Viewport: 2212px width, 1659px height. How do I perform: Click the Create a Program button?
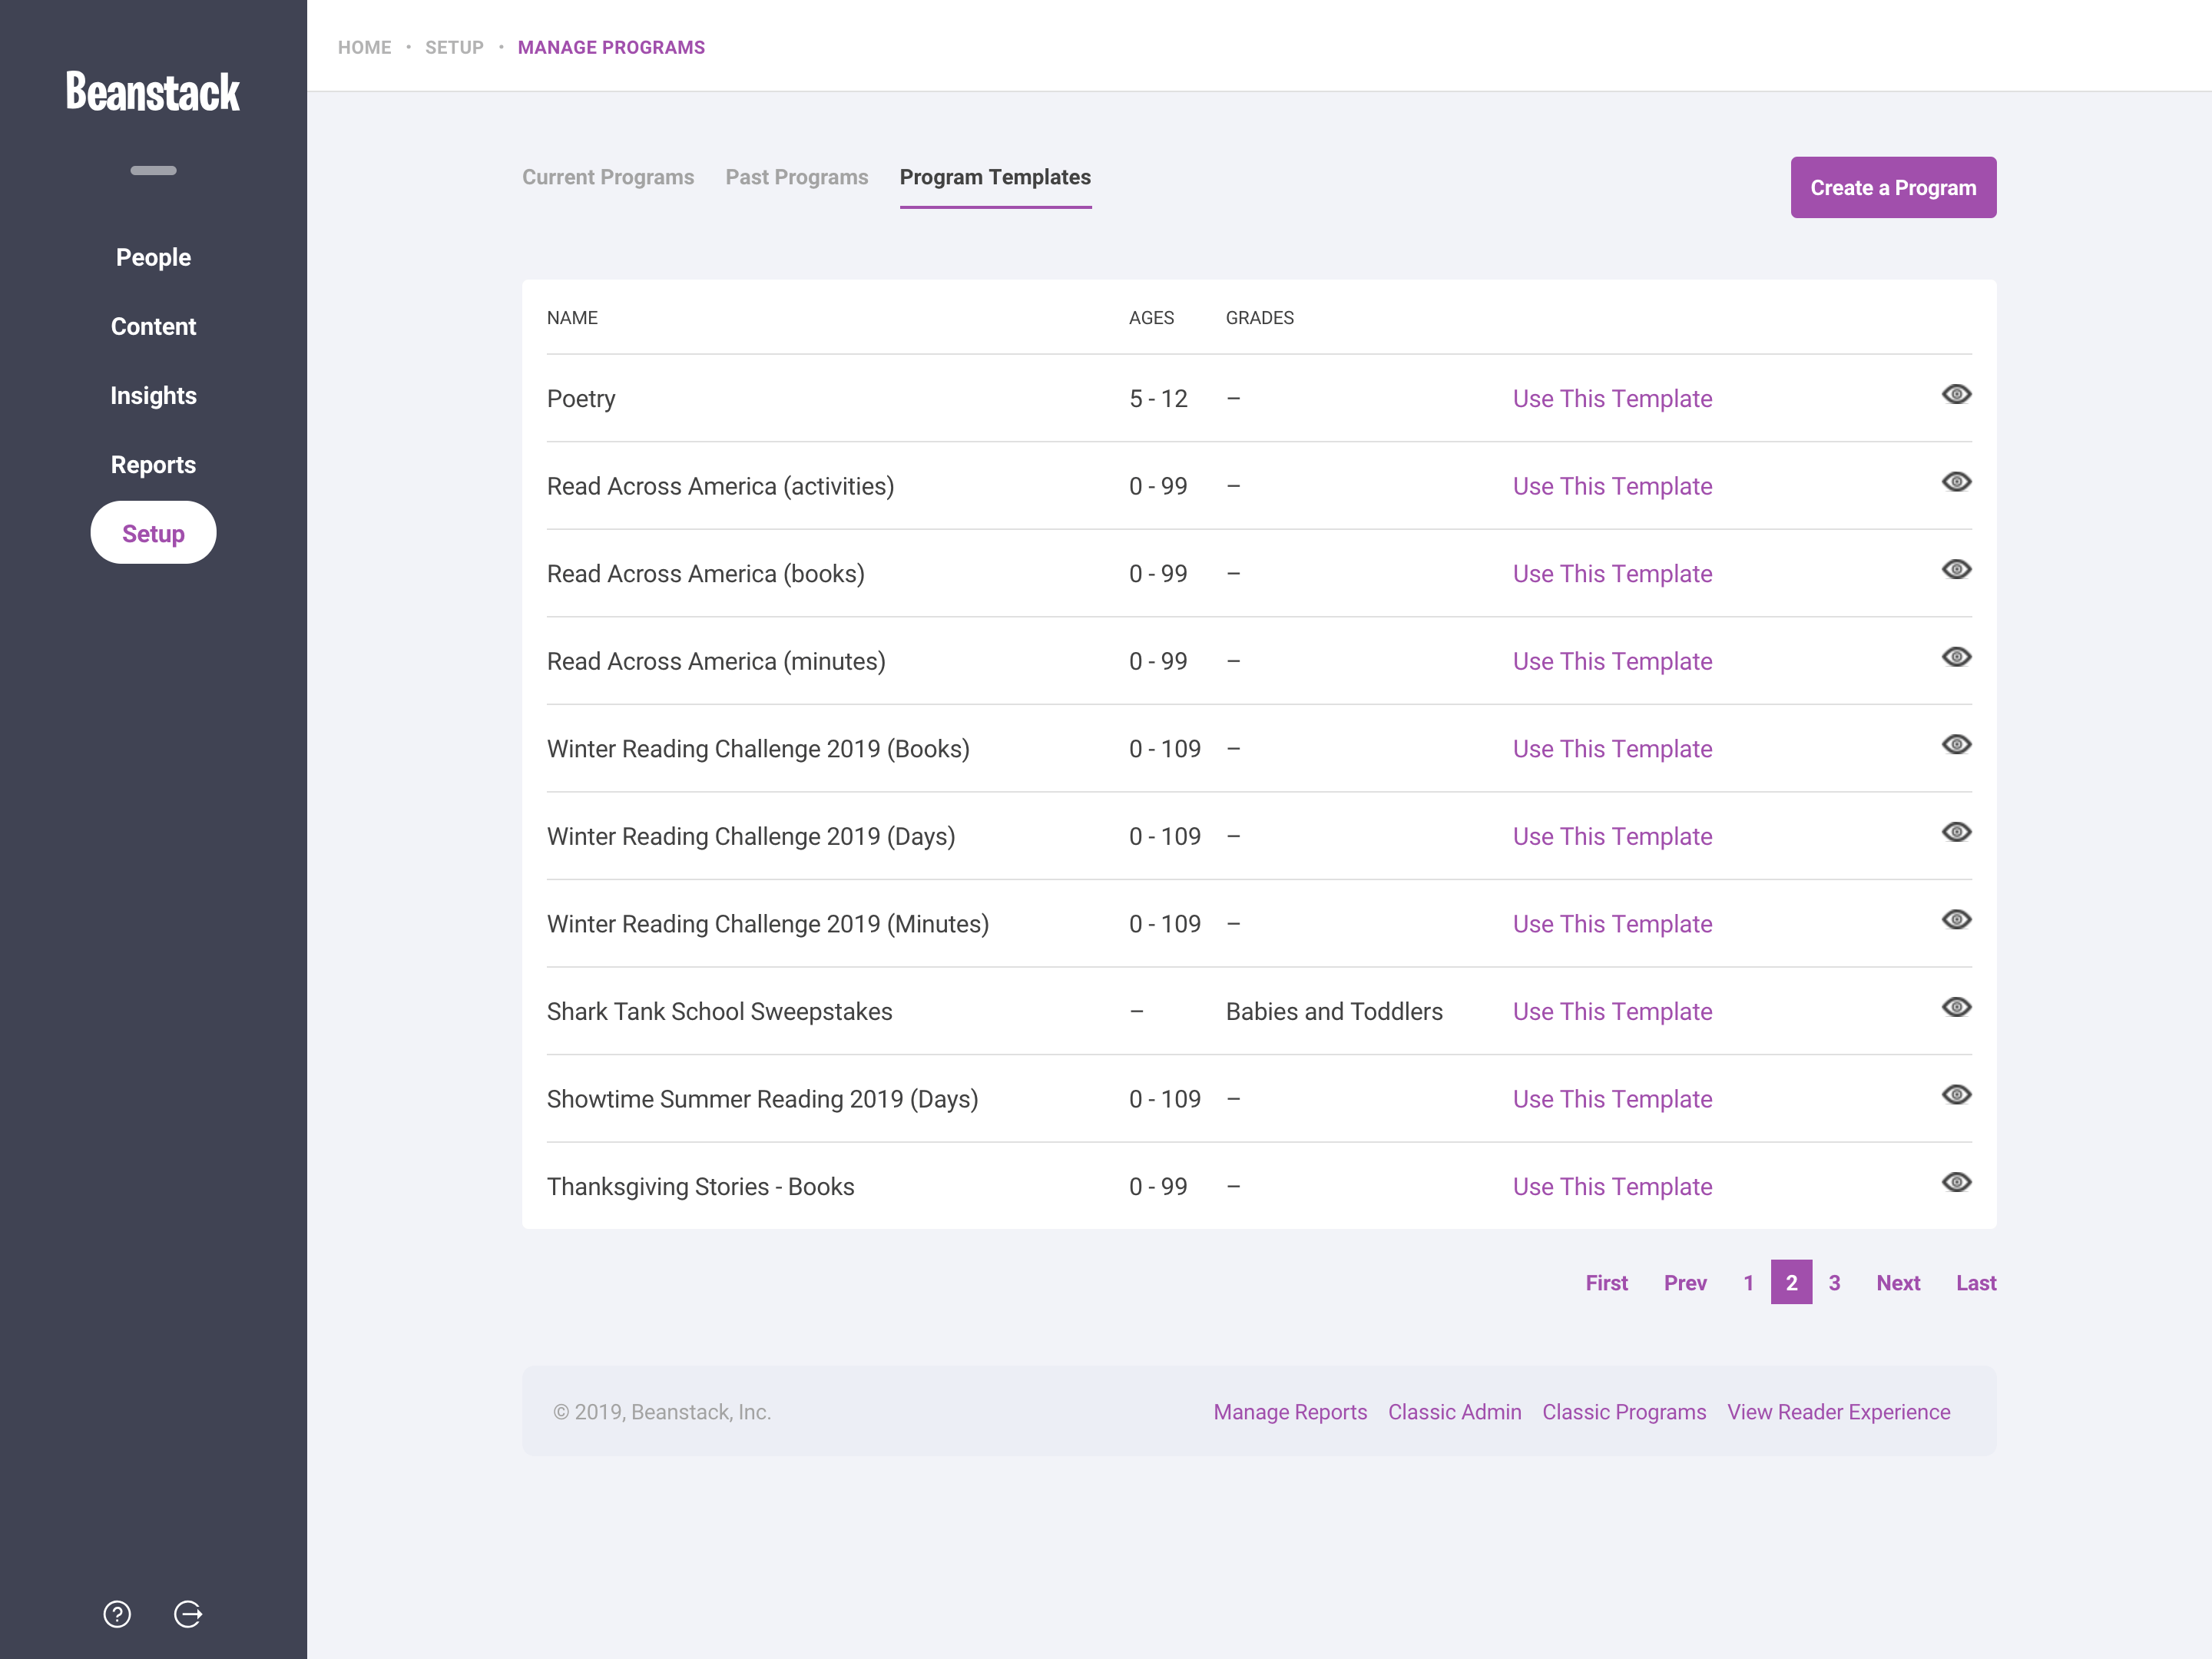(1893, 188)
